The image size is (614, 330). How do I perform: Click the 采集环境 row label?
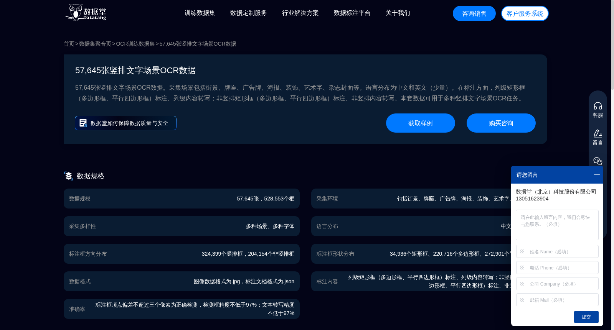[x=327, y=199]
